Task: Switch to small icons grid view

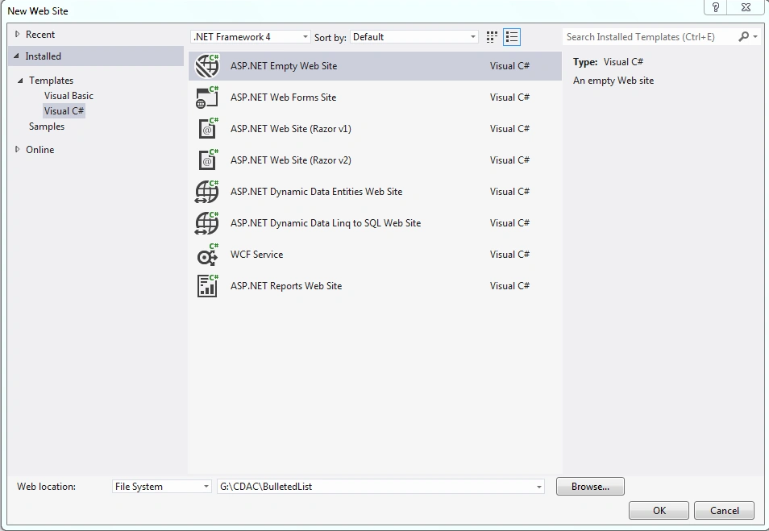Action: coord(492,37)
